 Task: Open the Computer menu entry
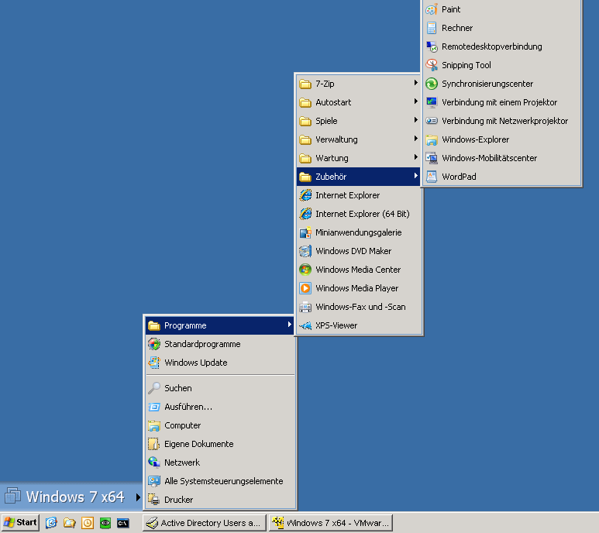coord(219,425)
